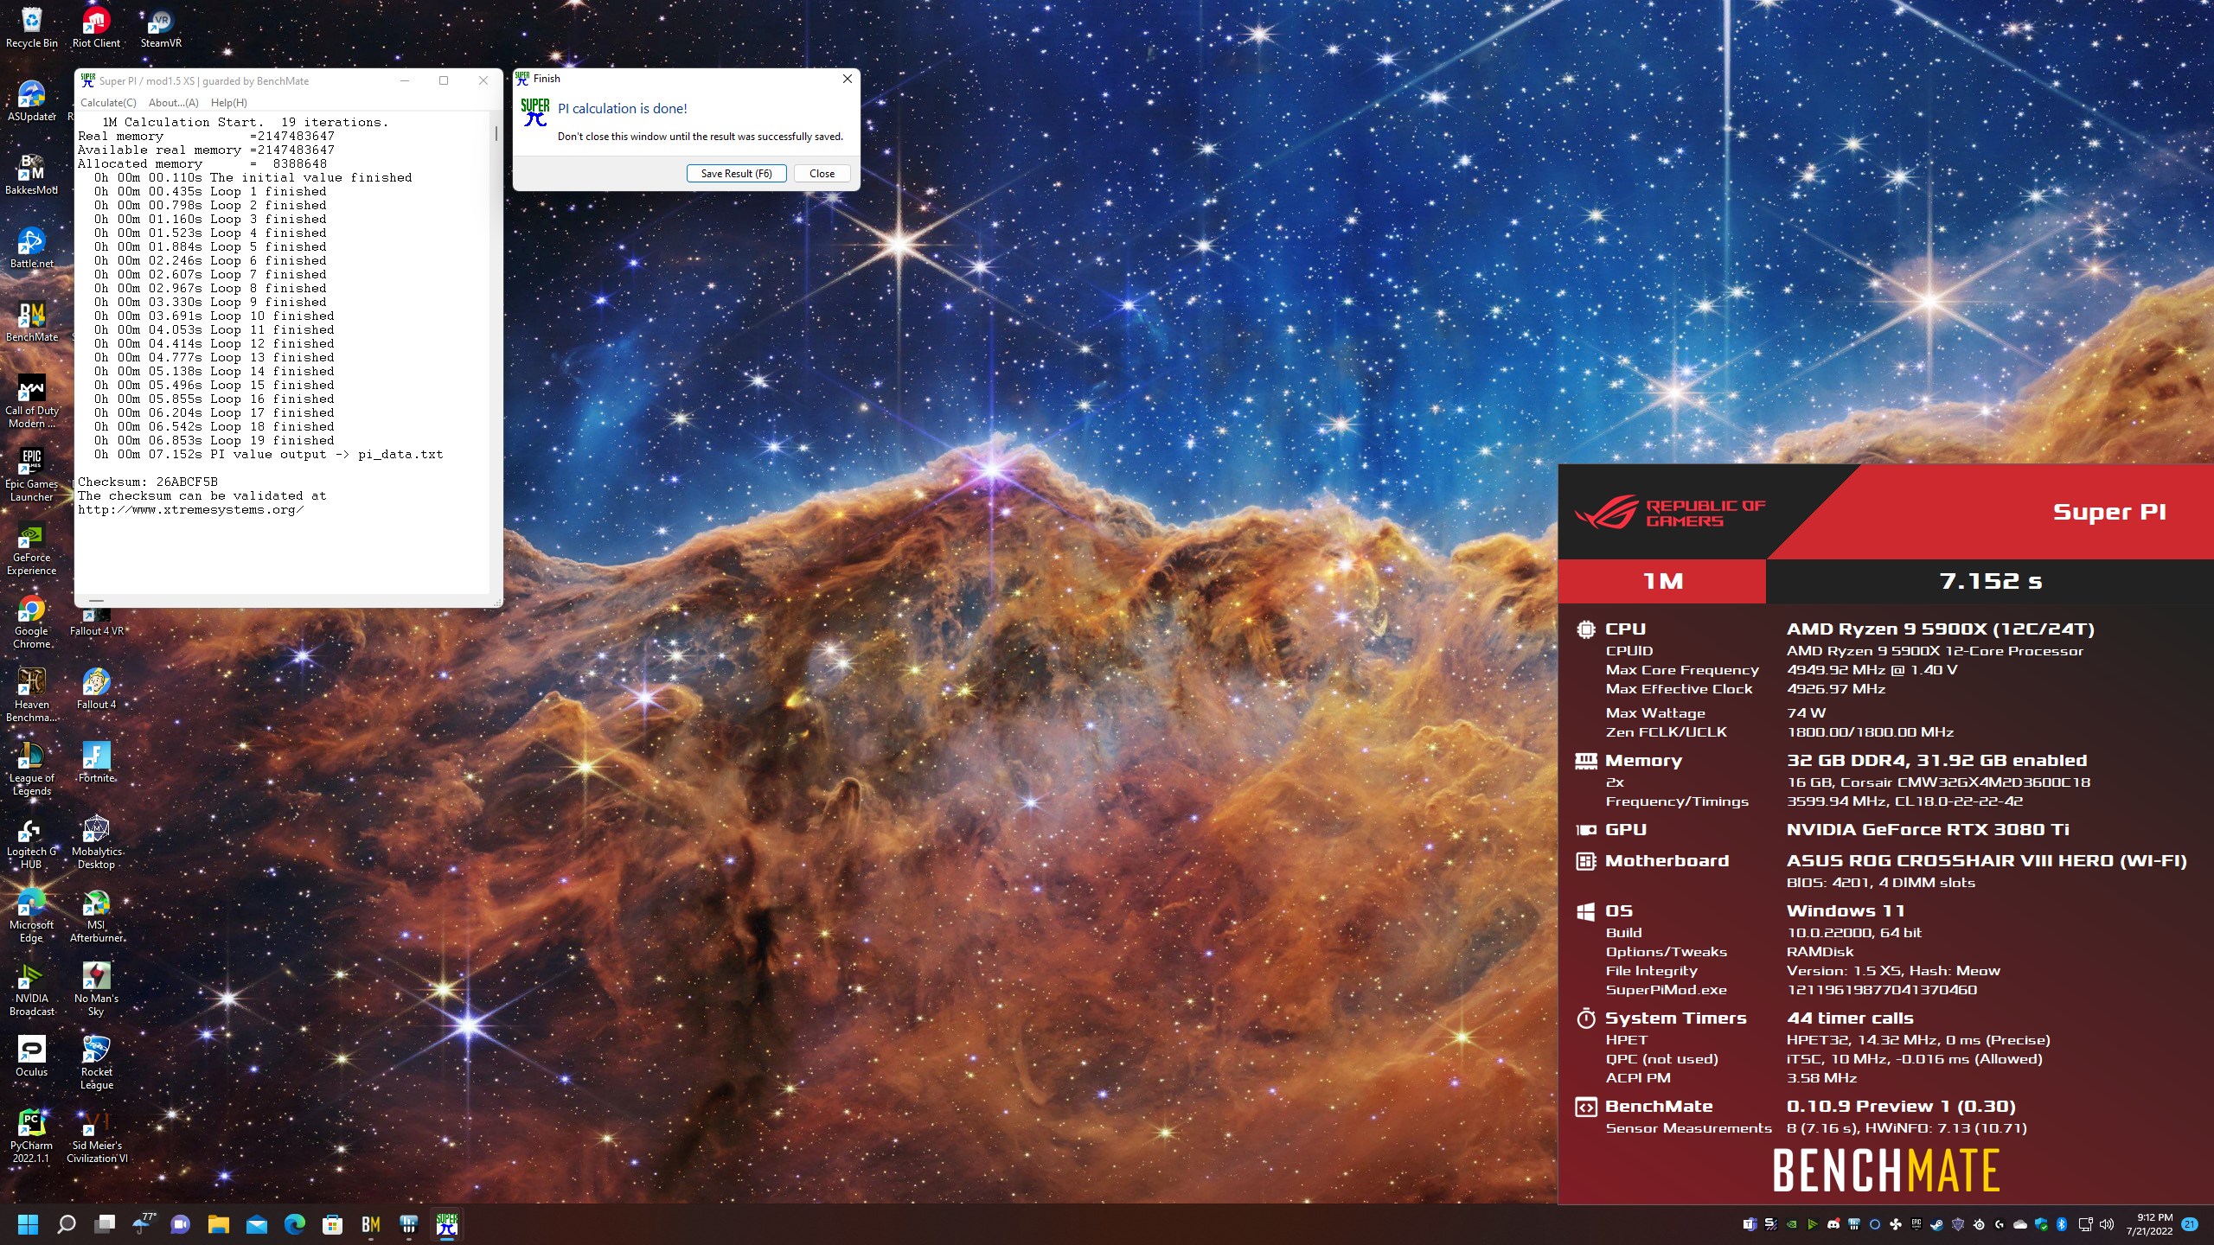Open taskbar Search
The height and width of the screenshot is (1245, 2214).
point(67,1224)
